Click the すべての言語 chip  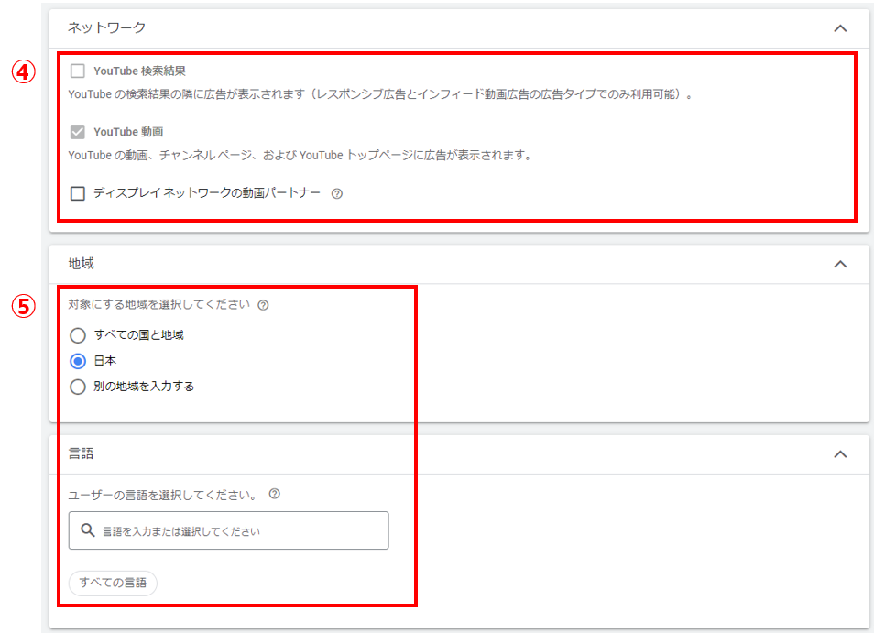click(x=113, y=583)
